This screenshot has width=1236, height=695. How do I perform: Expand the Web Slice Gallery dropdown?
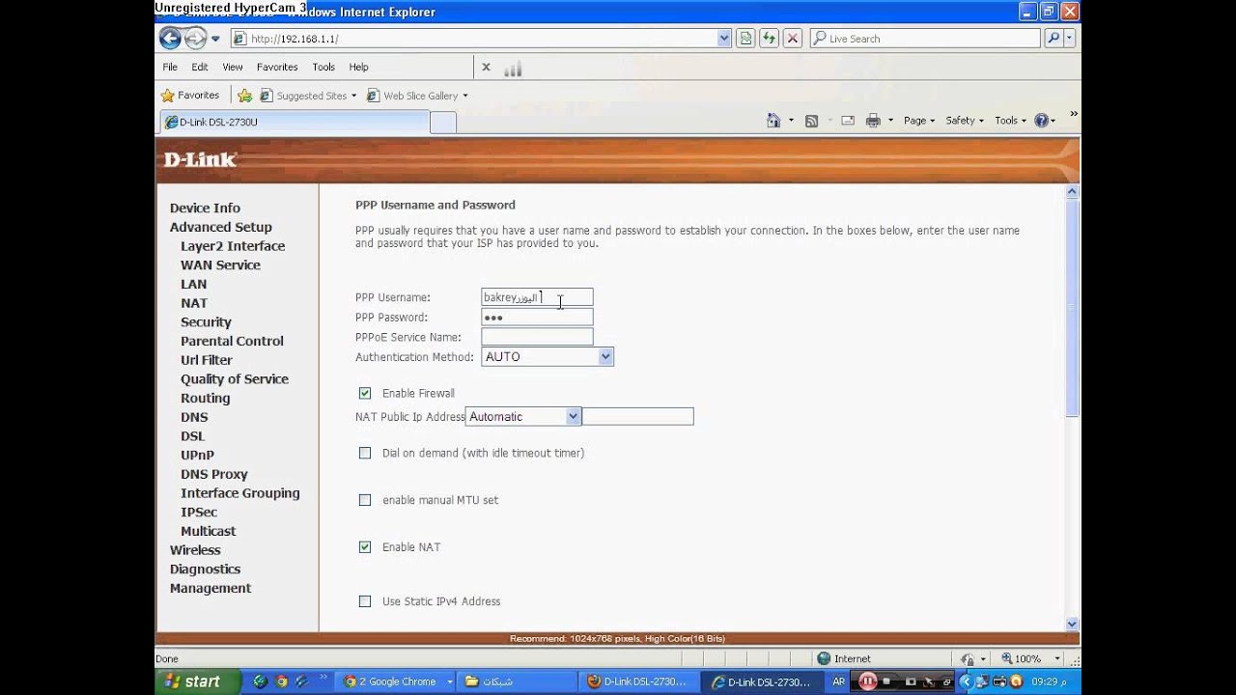[465, 96]
